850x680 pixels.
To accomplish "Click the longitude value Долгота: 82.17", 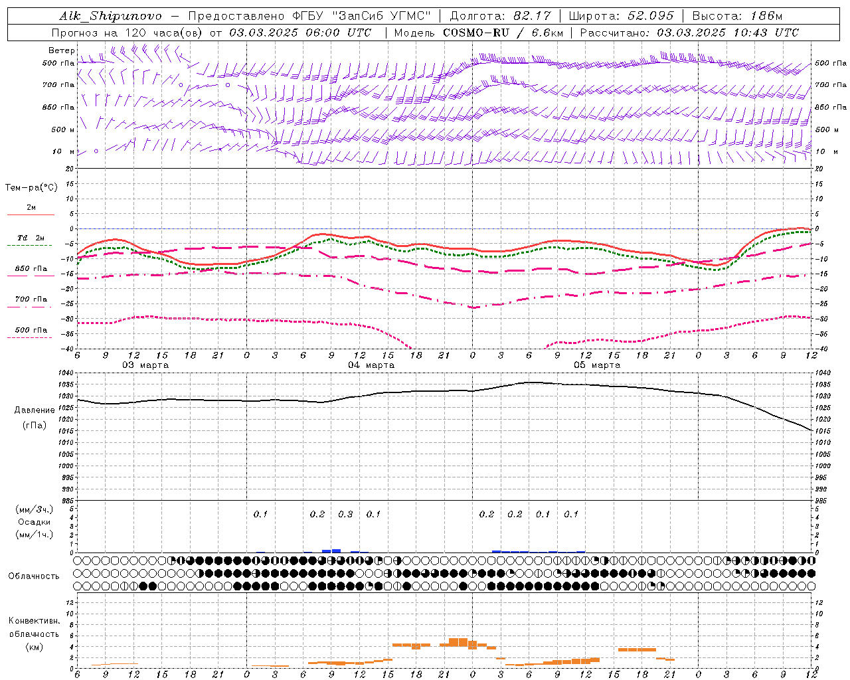I will [x=500, y=16].
